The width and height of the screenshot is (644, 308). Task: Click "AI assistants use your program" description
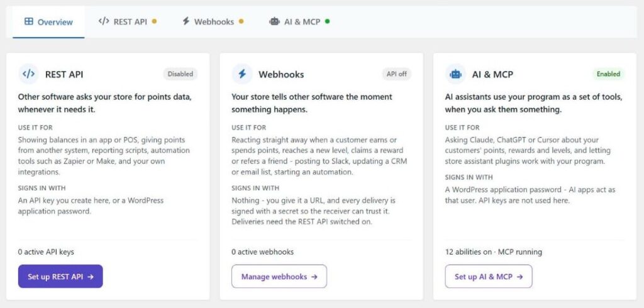534,103
